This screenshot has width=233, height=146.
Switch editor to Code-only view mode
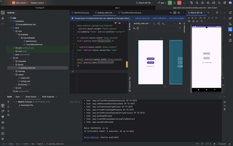point(171,13)
